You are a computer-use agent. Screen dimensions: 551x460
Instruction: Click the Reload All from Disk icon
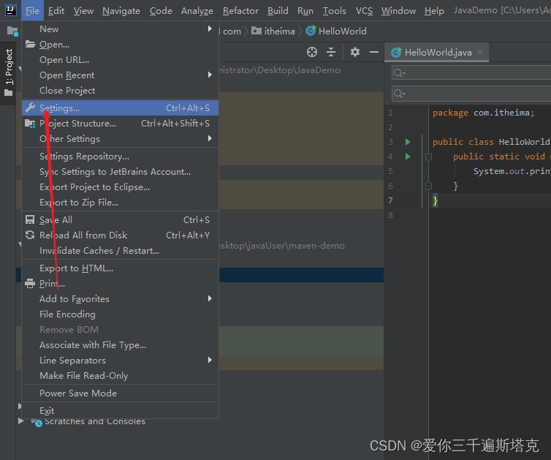tap(30, 235)
